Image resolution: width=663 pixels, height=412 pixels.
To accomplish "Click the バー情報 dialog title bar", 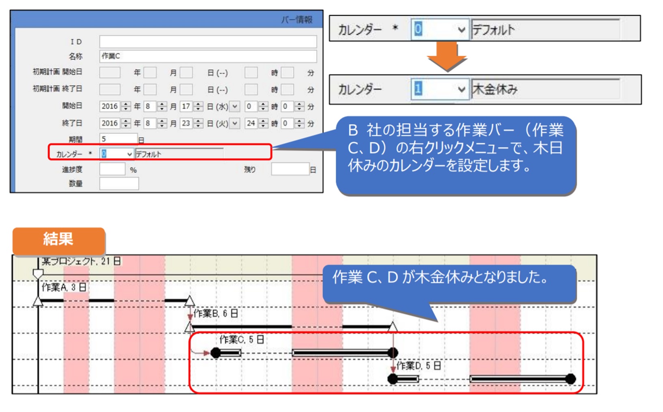I will 166,19.
